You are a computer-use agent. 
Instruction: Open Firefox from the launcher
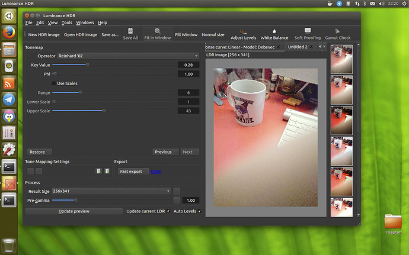click(9, 33)
